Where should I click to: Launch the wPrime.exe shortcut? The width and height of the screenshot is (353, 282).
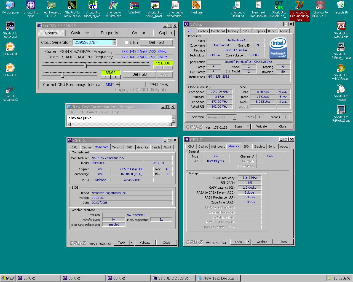click(x=114, y=9)
